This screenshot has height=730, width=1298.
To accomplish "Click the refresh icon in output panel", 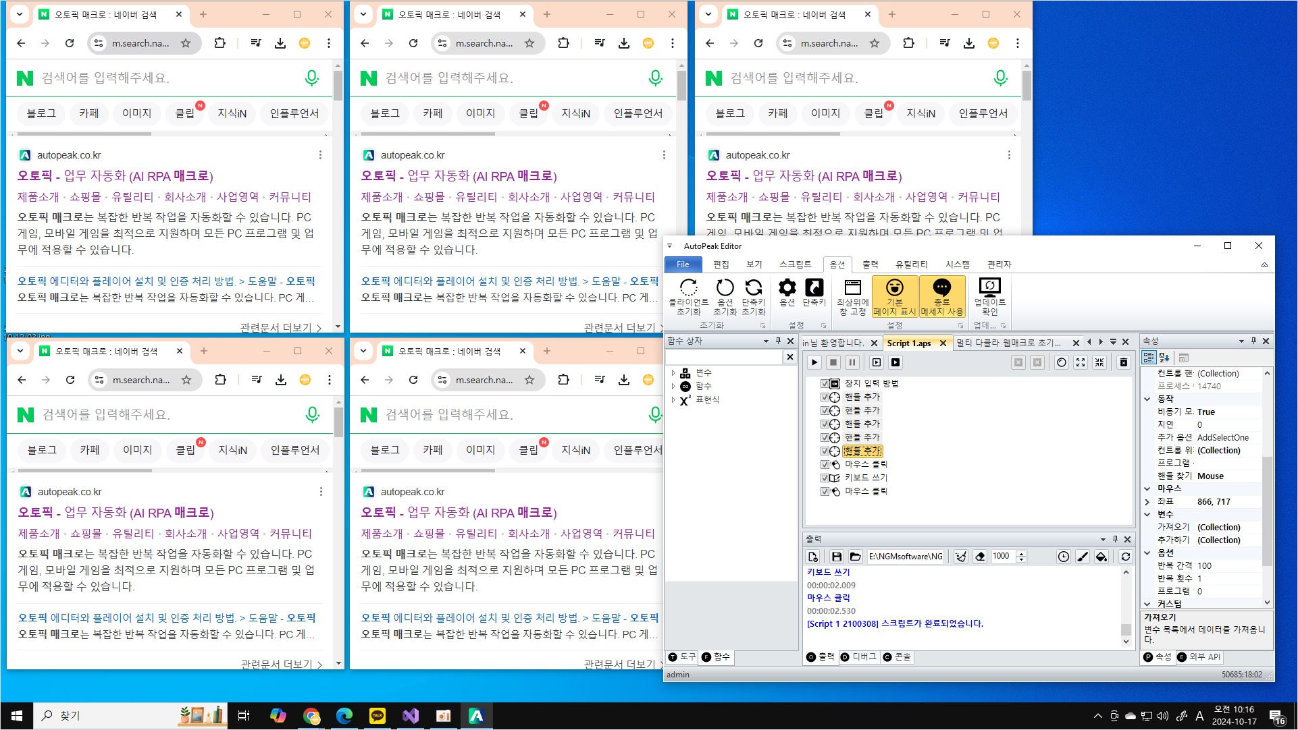I will coord(1125,557).
